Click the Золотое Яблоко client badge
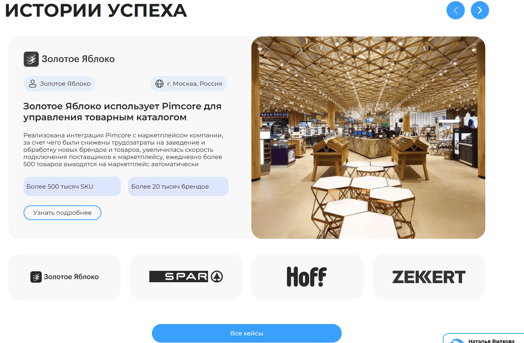The height and width of the screenshot is (343, 524). [59, 83]
